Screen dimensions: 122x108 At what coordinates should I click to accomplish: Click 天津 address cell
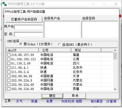[x=76, y=76]
